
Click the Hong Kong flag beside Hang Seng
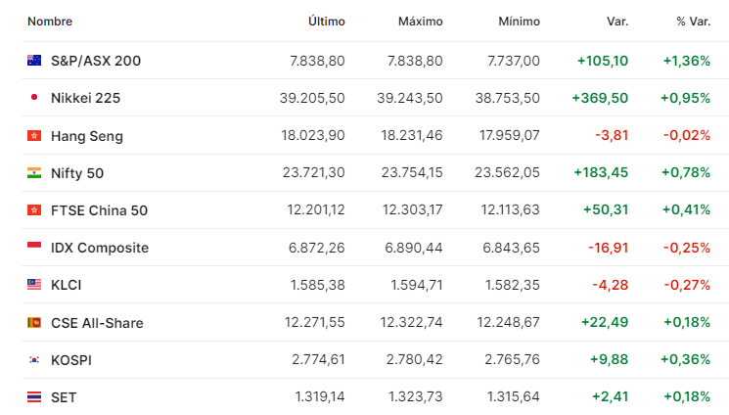coord(34,135)
